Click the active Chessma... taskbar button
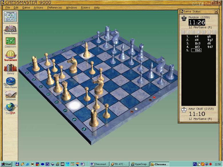223x167 pixels. coord(160,164)
